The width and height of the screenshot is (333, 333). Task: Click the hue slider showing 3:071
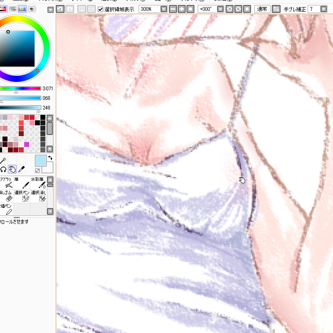tap(20, 88)
